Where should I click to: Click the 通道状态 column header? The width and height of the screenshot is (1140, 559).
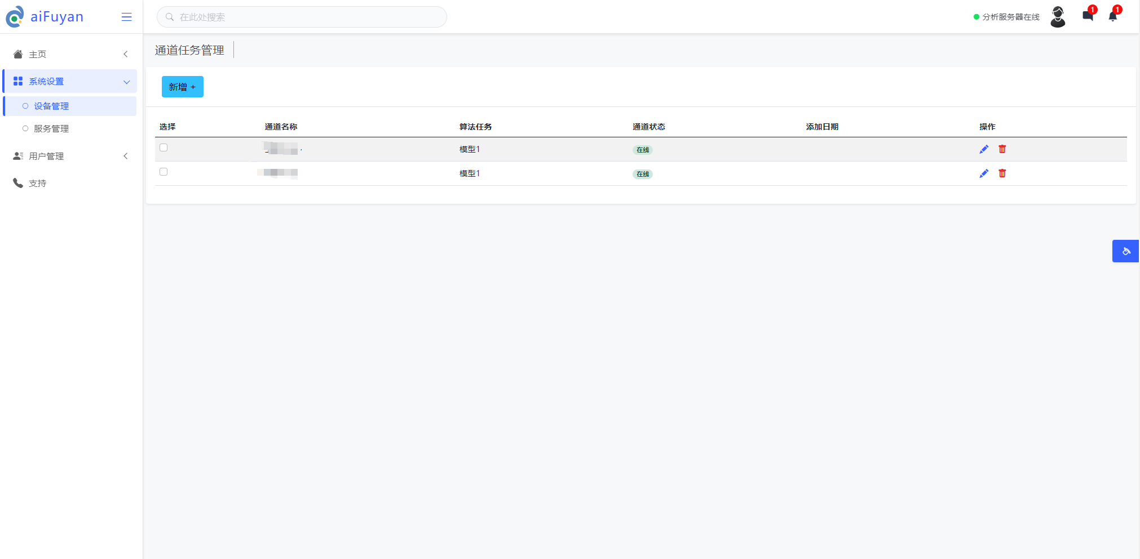[649, 127]
